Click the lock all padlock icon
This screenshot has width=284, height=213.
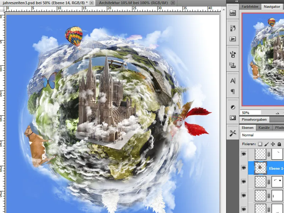(x=279, y=144)
